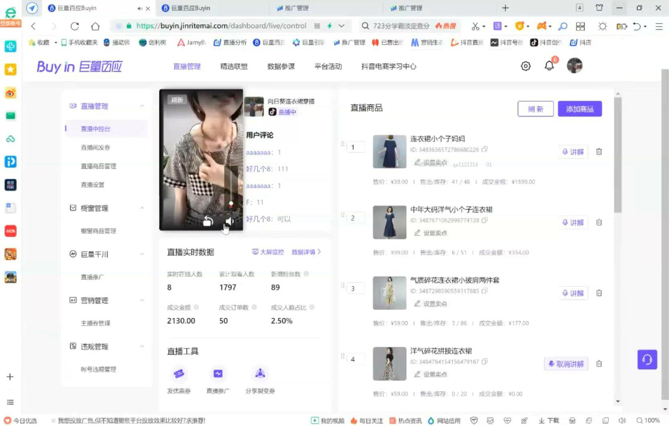669x426 pixels.
Task: Select 精选联盟 top navigation tab
Action: (x=234, y=66)
